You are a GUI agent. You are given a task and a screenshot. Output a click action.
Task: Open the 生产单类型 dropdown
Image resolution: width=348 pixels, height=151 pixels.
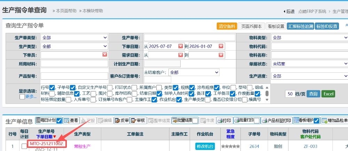(x=74, y=37)
